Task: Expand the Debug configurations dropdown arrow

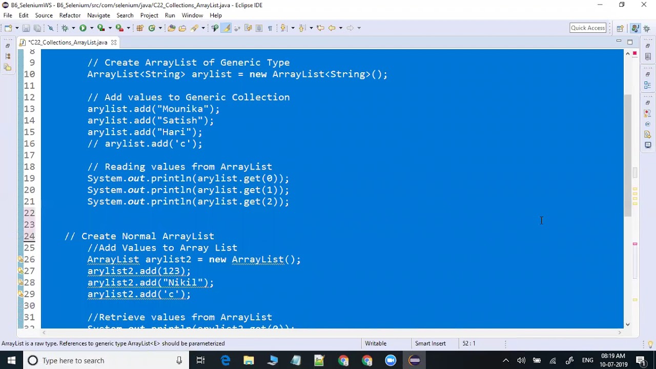Action: click(x=73, y=28)
